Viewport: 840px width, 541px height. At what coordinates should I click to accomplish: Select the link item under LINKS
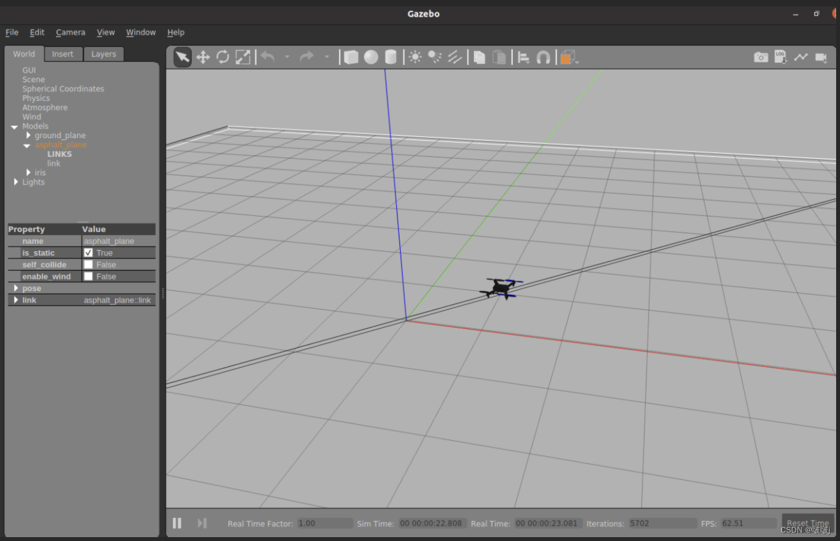[54, 163]
